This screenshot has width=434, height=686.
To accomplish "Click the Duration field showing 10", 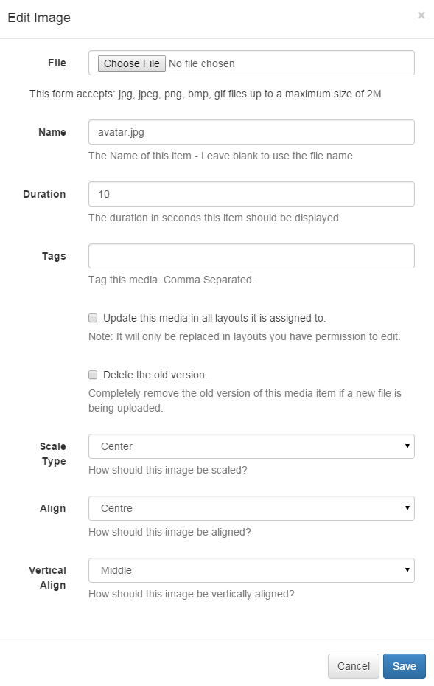I will coord(251,194).
